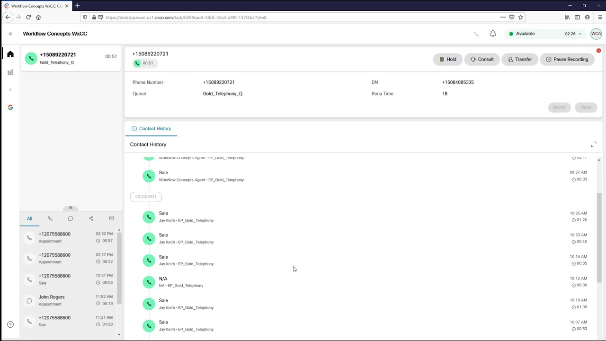
Task: Click the phone icon on active task card
Action: (x=31, y=58)
